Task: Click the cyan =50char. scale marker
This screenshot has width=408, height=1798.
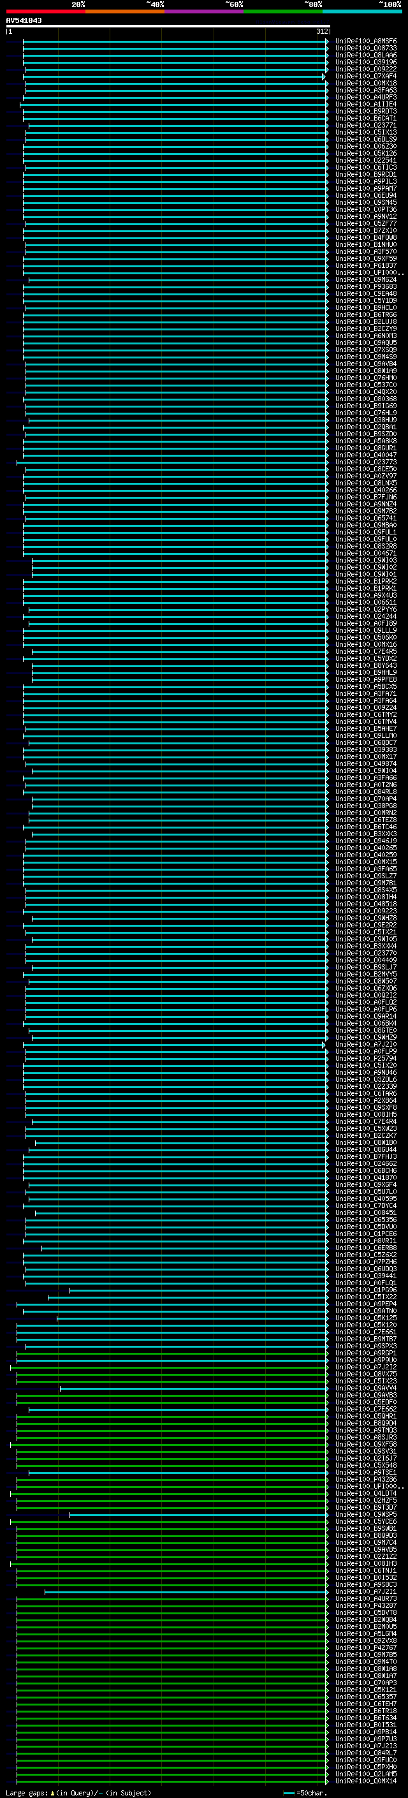Action: (289, 1793)
